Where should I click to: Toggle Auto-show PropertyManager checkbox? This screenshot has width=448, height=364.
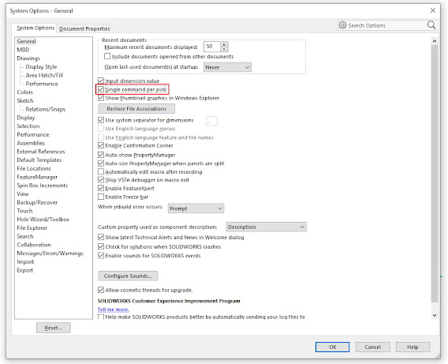click(x=101, y=155)
